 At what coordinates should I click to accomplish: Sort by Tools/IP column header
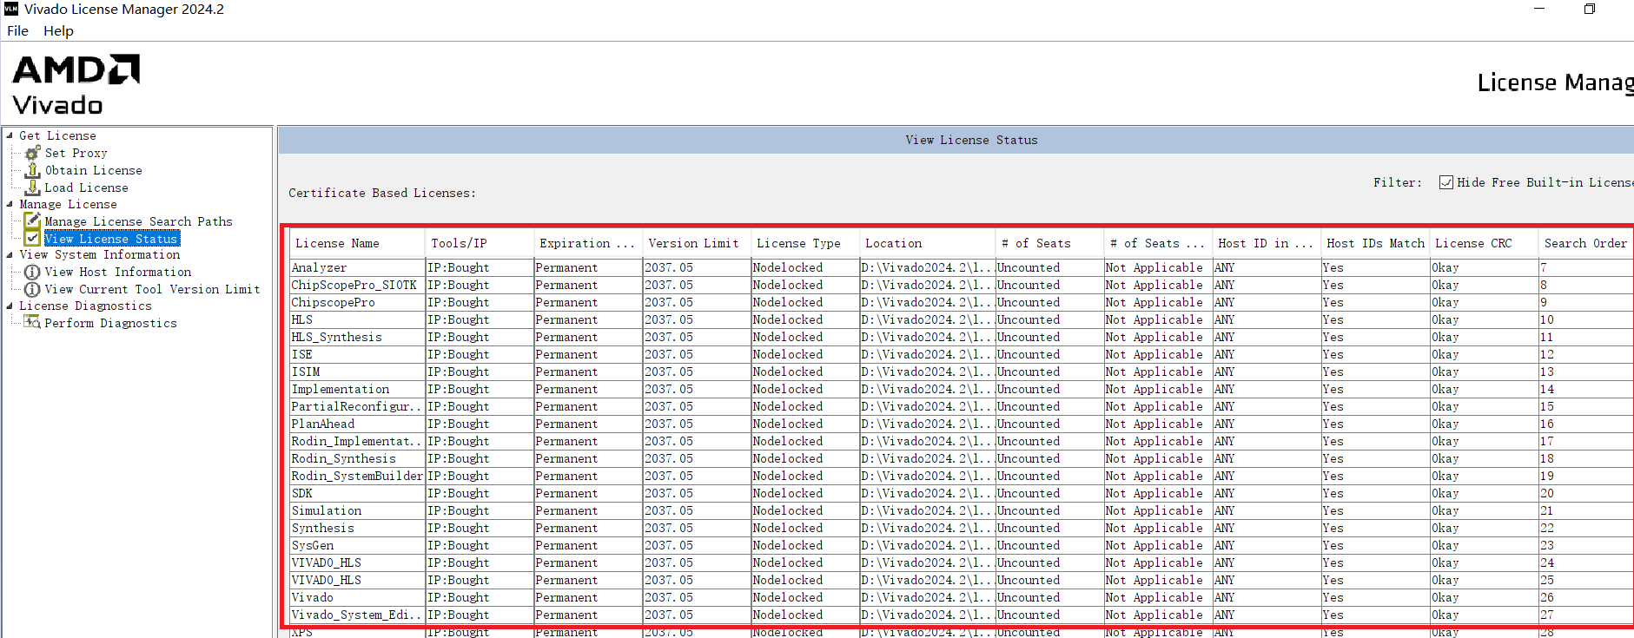(x=479, y=243)
